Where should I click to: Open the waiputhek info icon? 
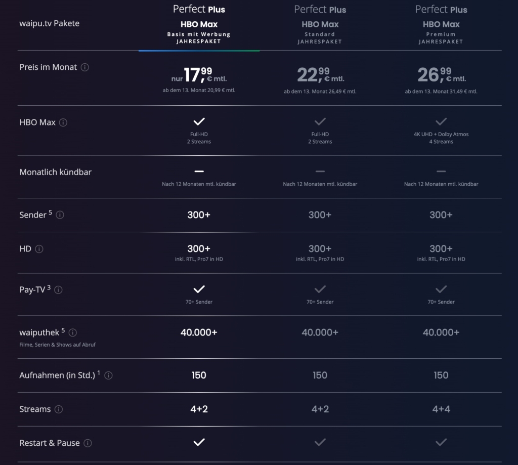click(73, 332)
